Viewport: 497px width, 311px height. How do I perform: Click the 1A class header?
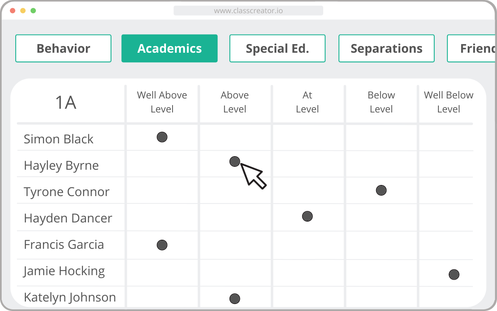66,103
